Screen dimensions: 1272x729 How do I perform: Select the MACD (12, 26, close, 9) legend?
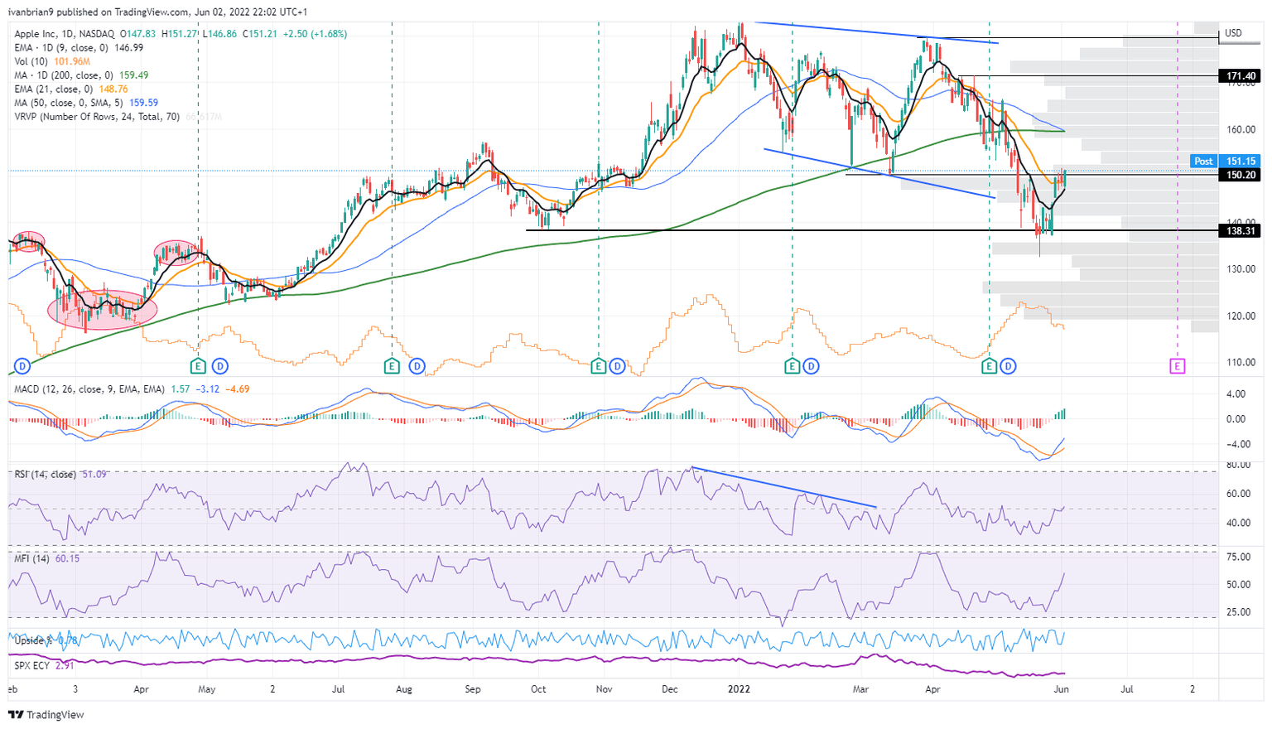[x=90, y=389]
